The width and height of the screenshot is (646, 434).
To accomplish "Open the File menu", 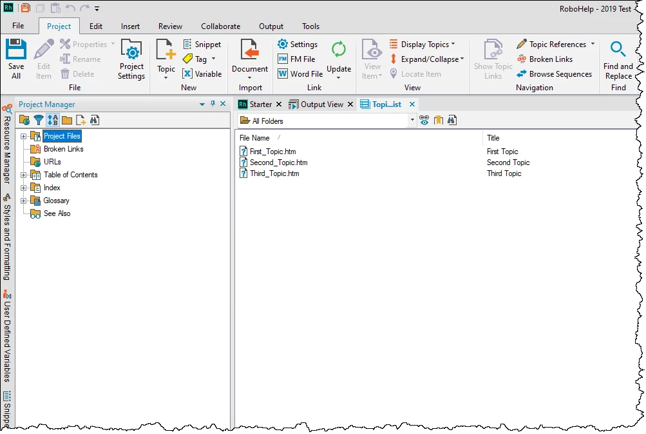I will tap(18, 26).
